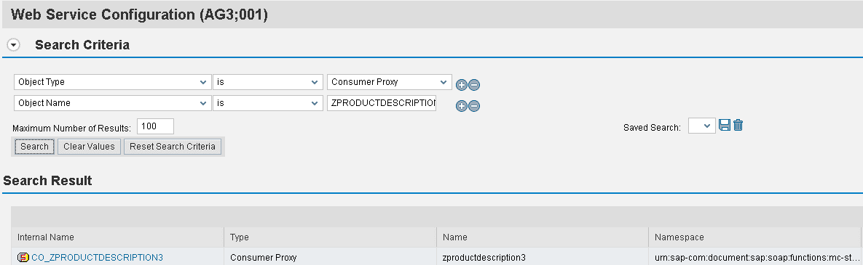The height and width of the screenshot is (265, 863).
Task: Click the Clear Values button
Action: point(89,147)
